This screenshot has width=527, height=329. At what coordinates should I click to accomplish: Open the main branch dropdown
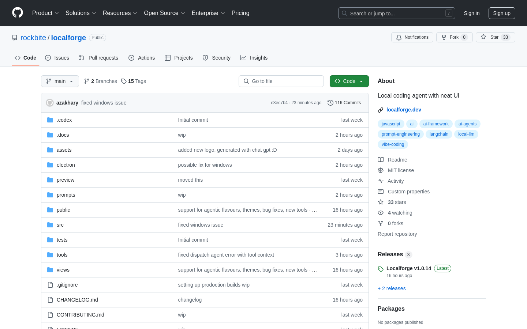pyautogui.click(x=60, y=81)
